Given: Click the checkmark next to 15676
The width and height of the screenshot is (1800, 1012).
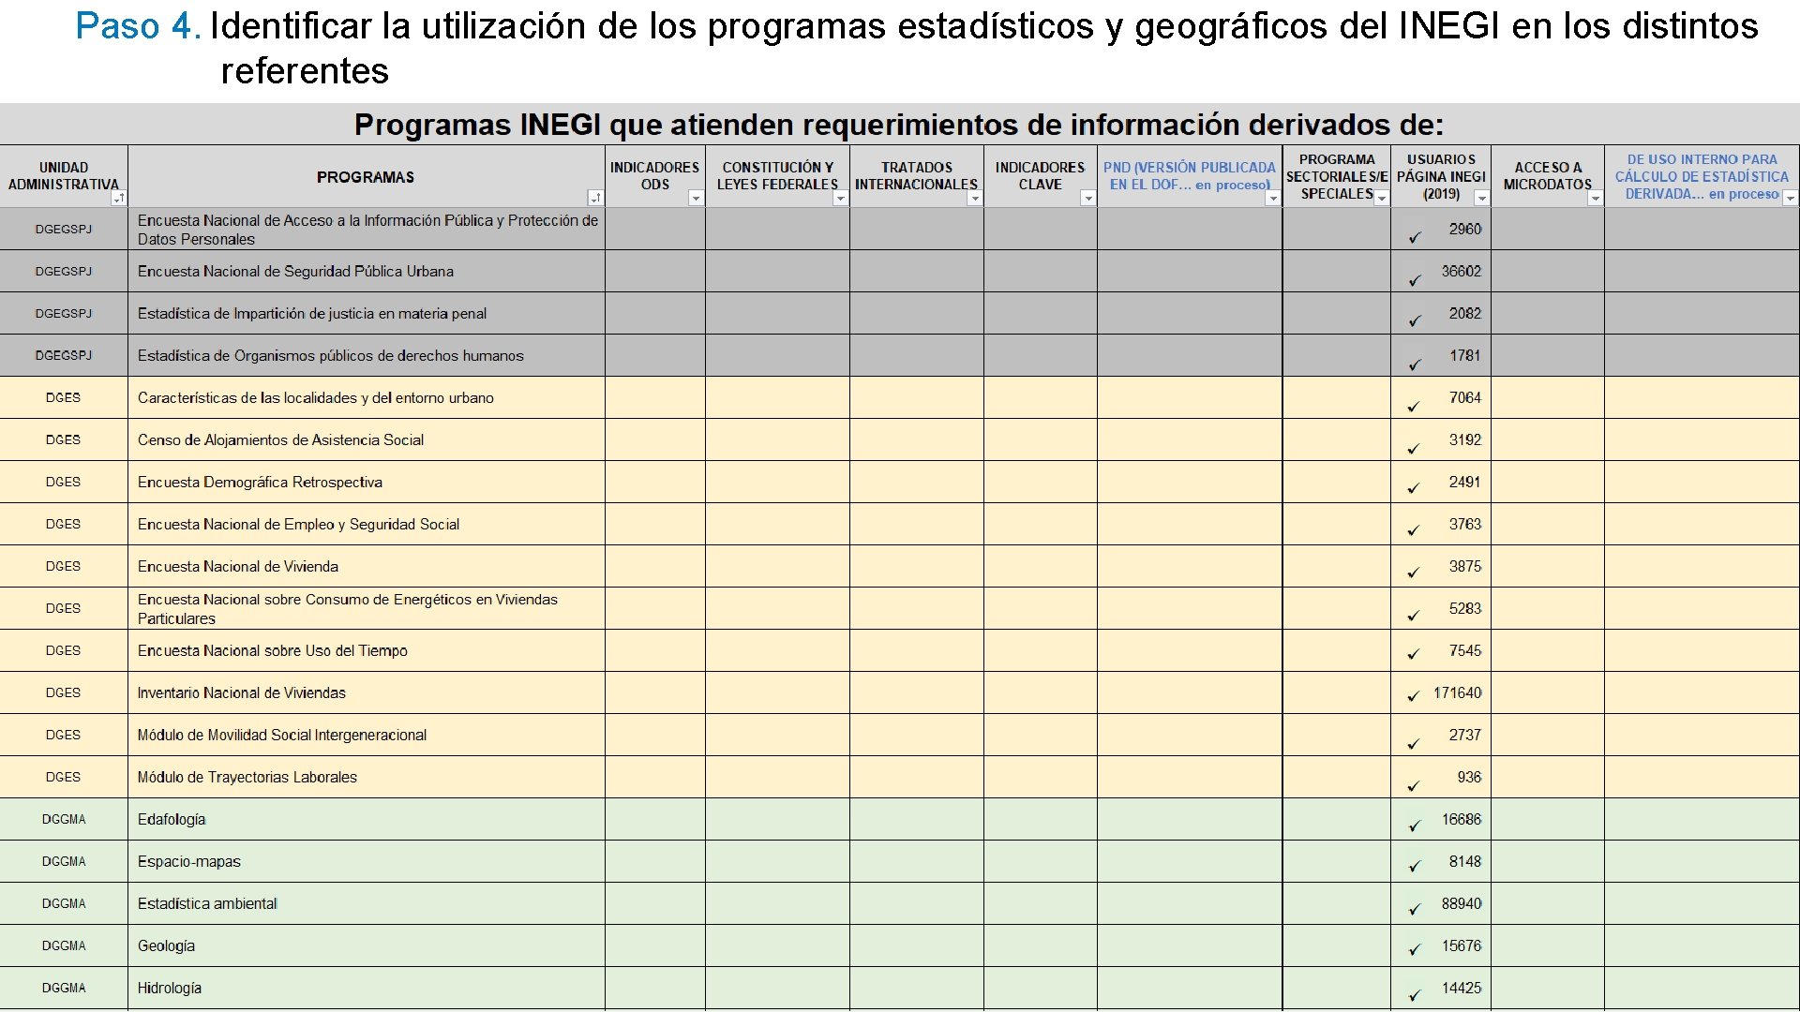Looking at the screenshot, I should tap(1415, 950).
